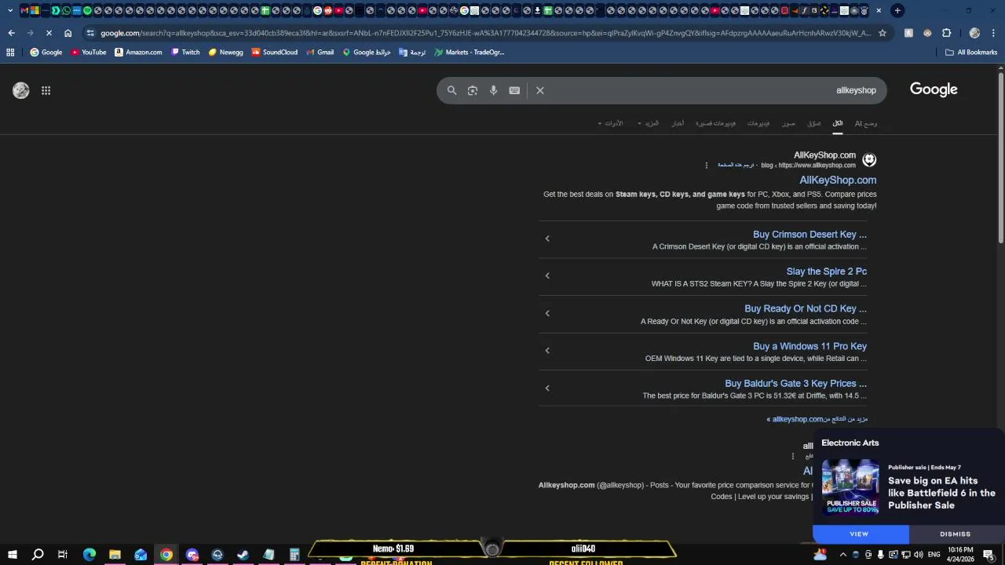Switch to the الكل (All) tab

838,123
